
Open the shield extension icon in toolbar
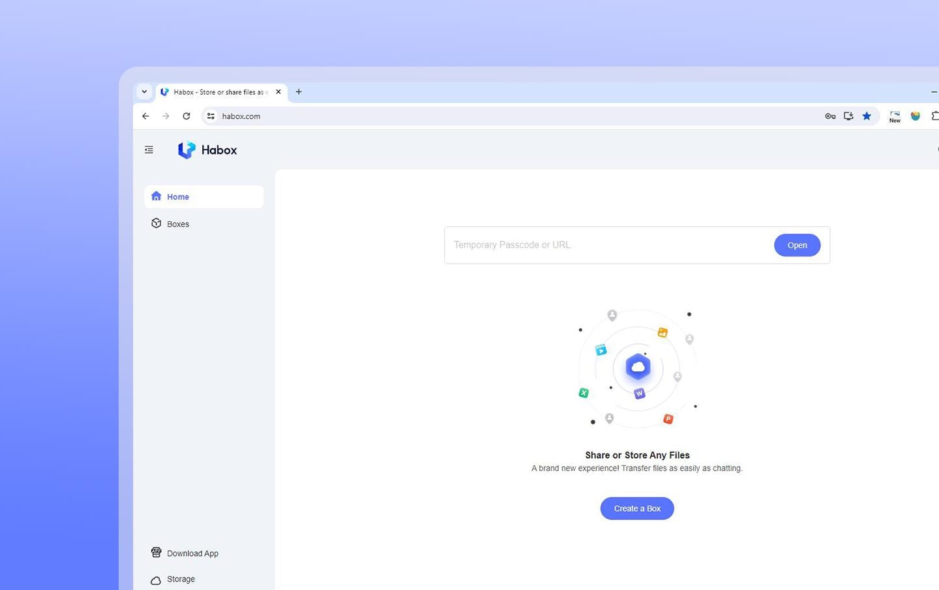916,116
